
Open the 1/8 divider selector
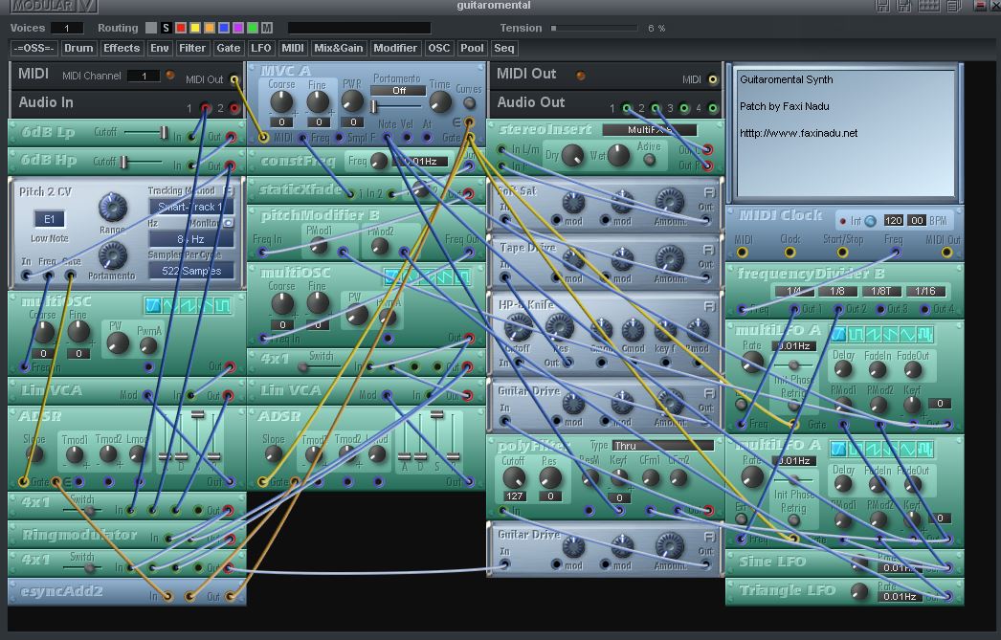click(837, 291)
